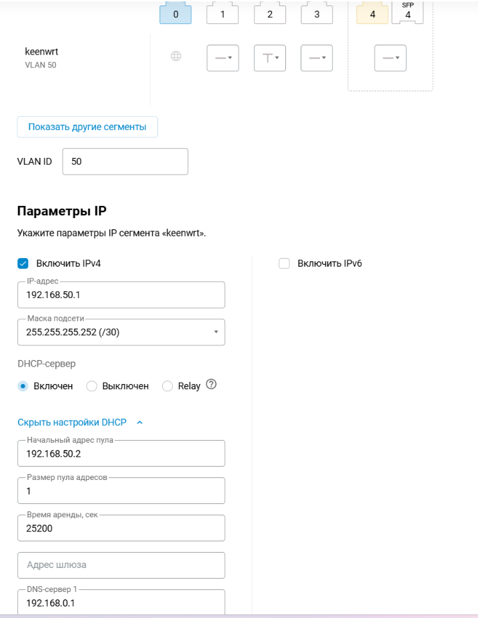The width and height of the screenshot is (478, 618).
Task: Open port 4 VLAN mode dropdown
Action: click(x=390, y=58)
